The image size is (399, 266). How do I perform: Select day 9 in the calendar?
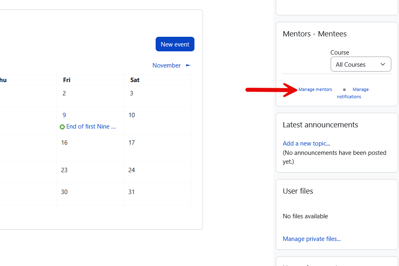tap(64, 115)
